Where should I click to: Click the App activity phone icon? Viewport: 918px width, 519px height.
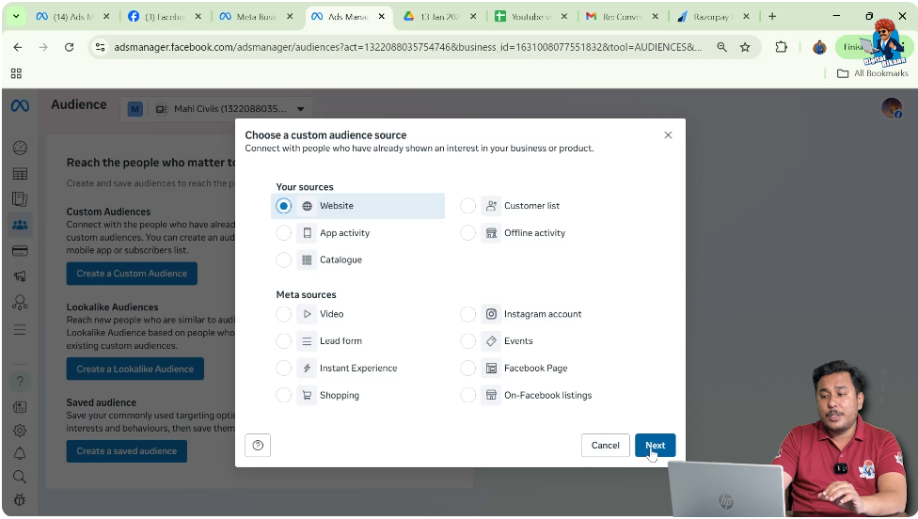[307, 233]
